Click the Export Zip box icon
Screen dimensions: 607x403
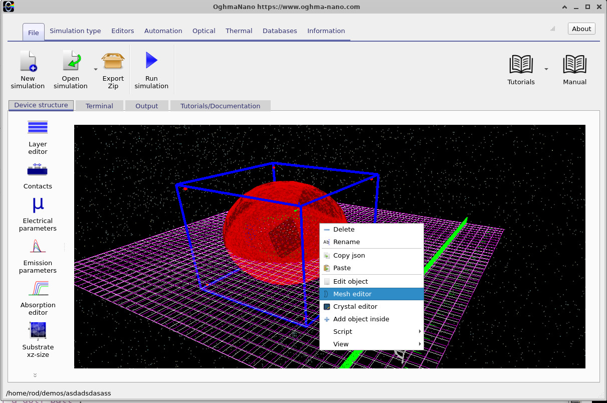coord(113,61)
